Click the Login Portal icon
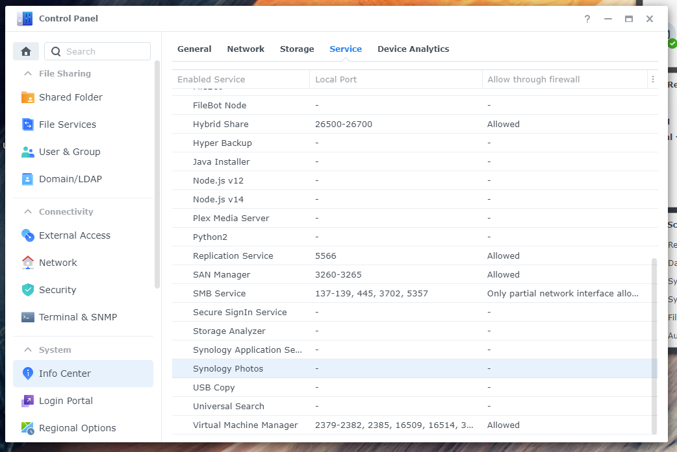The width and height of the screenshot is (677, 452). (x=28, y=401)
